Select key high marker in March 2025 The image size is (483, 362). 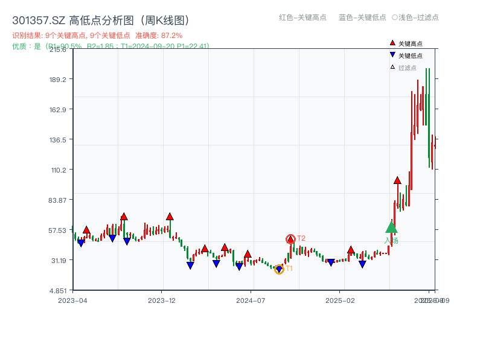[x=351, y=250]
